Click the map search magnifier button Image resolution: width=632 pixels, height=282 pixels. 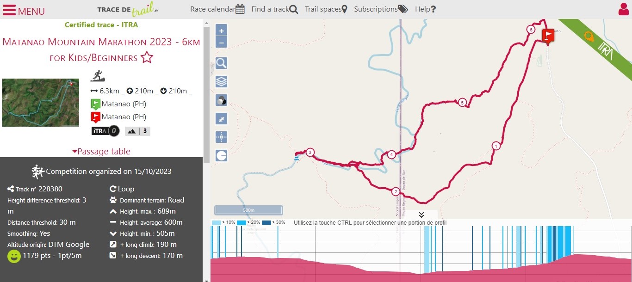pos(222,63)
